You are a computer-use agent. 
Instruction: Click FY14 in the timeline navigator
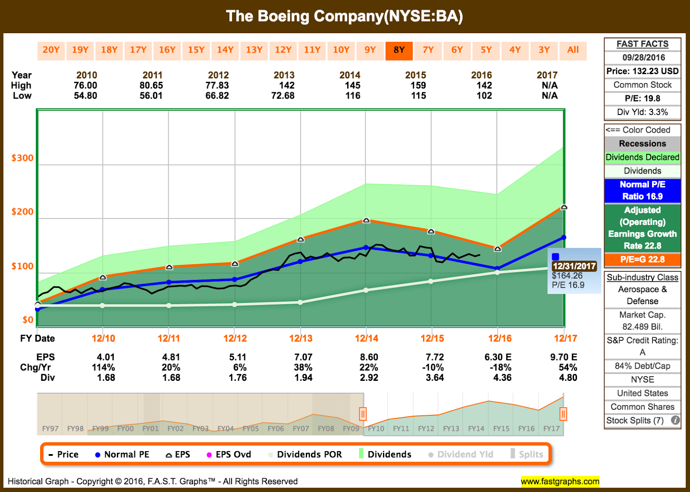click(476, 429)
